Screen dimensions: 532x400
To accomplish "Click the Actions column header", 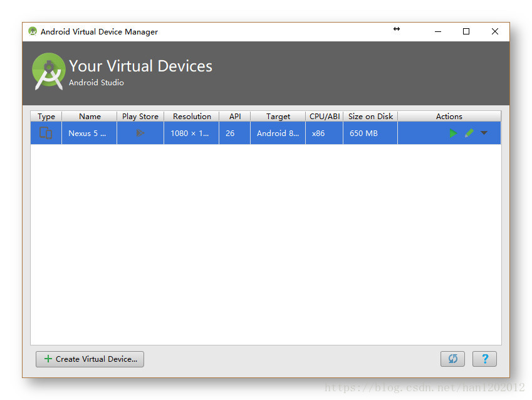I will click(449, 117).
